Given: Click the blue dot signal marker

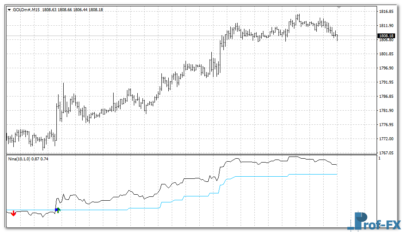Looking at the screenshot, I should point(56,210).
